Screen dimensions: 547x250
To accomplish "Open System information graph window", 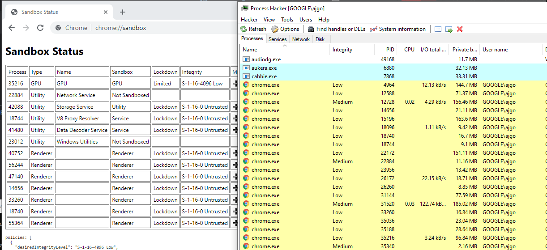I will tap(397, 29).
